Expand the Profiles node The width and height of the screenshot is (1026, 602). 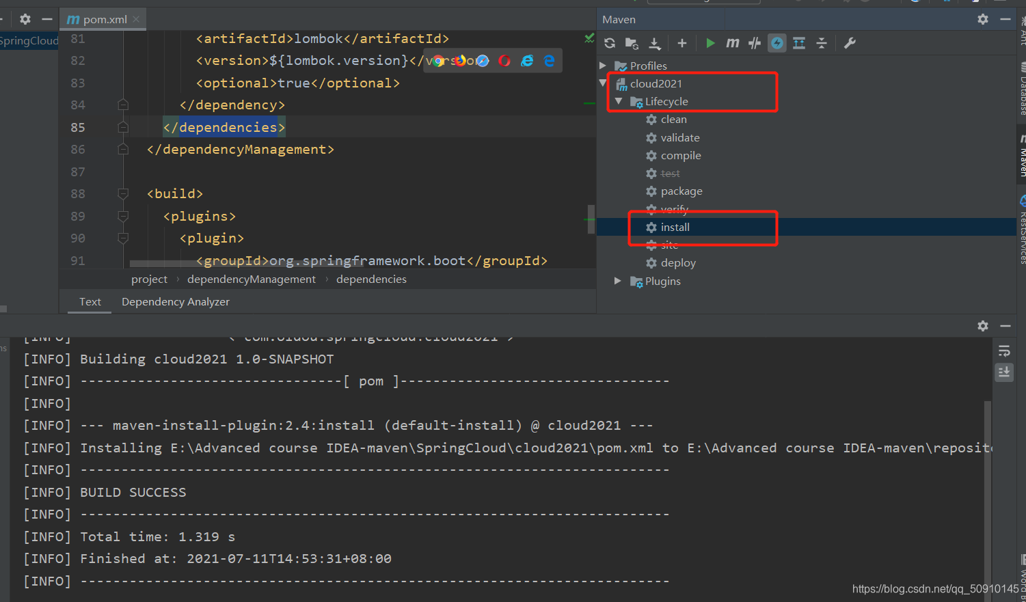(603, 66)
